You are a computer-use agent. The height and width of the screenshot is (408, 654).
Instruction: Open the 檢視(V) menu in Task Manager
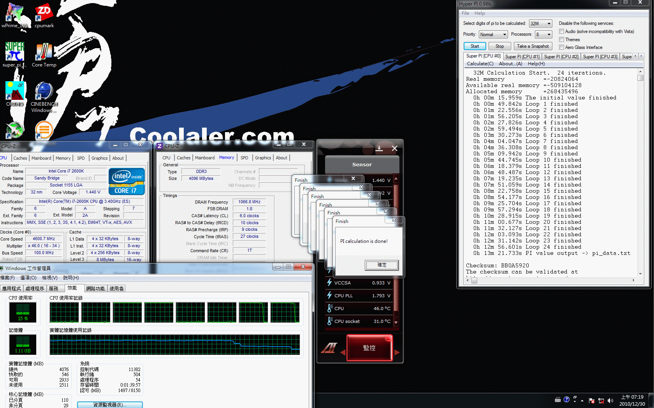coord(50,278)
